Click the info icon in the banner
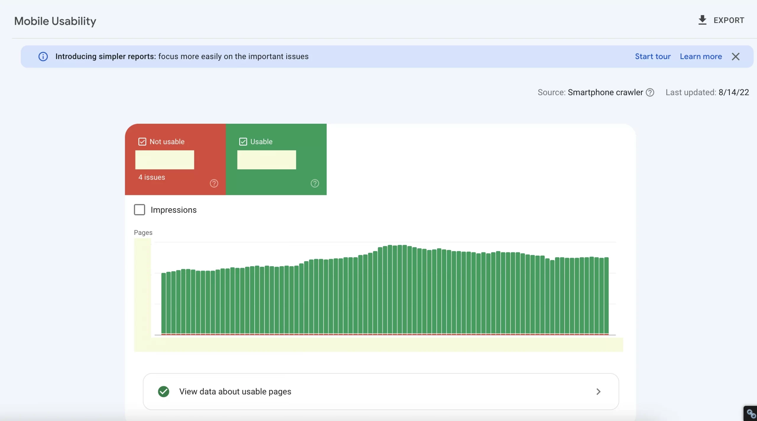757x421 pixels. coord(43,56)
